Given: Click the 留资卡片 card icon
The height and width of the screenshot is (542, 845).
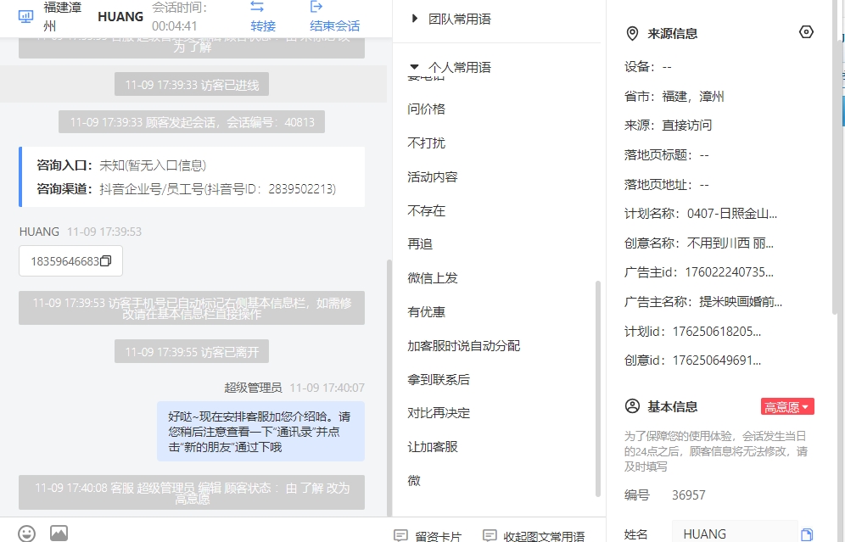Looking at the screenshot, I should 400,535.
